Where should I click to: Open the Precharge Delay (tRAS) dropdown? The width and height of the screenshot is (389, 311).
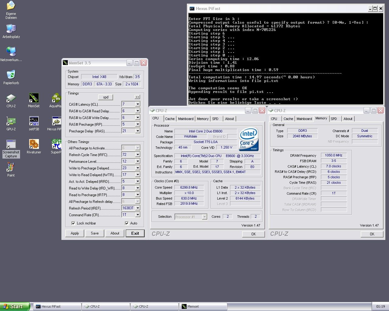pyautogui.click(x=138, y=131)
